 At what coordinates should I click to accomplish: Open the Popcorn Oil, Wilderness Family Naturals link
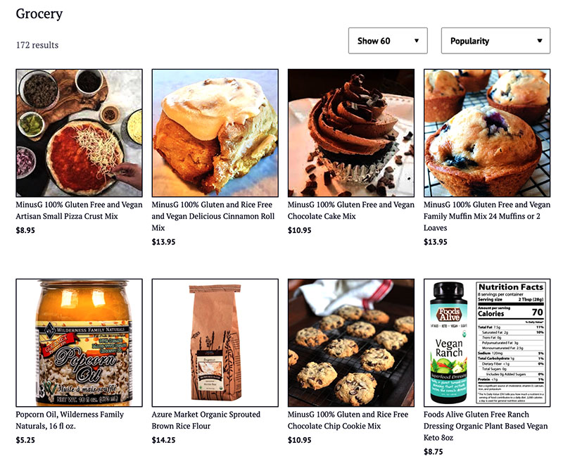pos(70,420)
